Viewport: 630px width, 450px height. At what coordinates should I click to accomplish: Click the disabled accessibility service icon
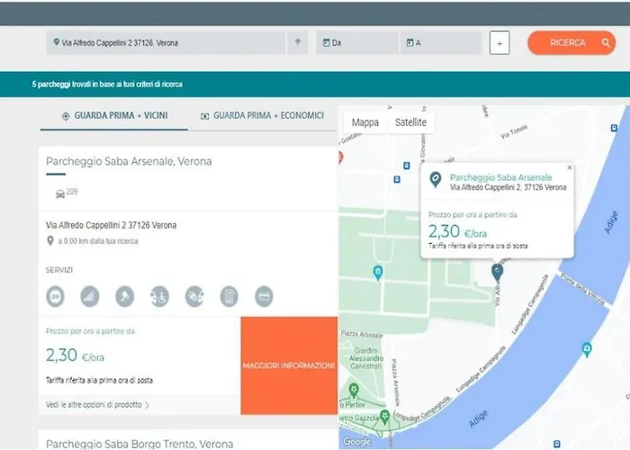pyautogui.click(x=159, y=295)
